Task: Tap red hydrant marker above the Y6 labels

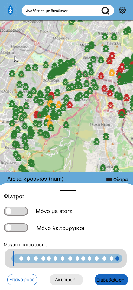Action: [x=110, y=105]
